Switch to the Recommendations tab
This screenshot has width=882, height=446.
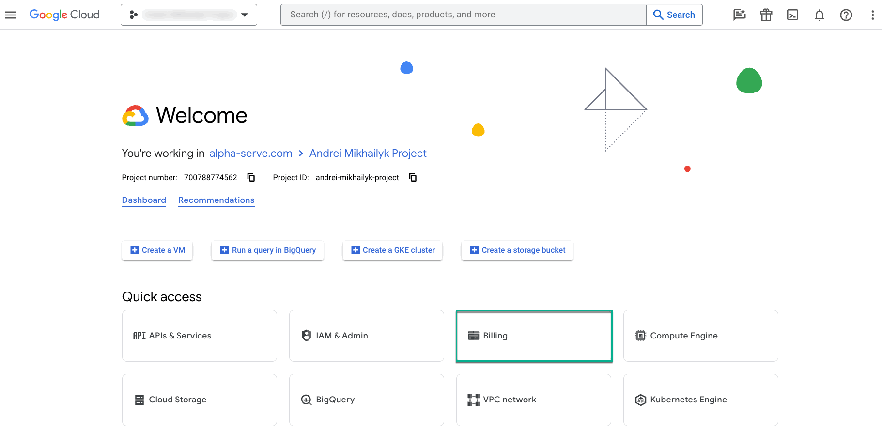(217, 200)
